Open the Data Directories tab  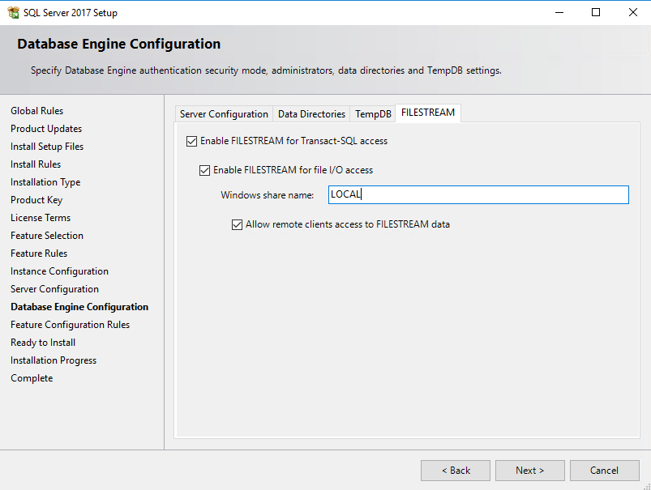pyautogui.click(x=311, y=114)
